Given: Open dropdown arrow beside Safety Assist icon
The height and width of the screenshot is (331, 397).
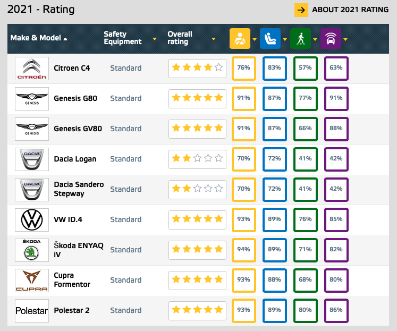Looking at the screenshot, I should 345,39.
